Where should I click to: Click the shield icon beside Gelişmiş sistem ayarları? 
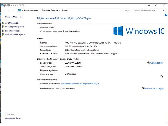(3, 34)
